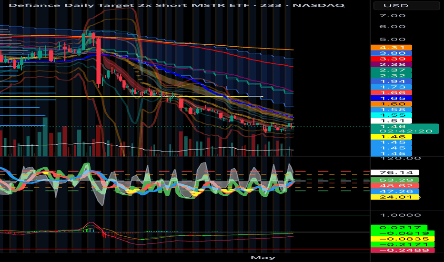Image resolution: width=444 pixels, height=262 pixels.
Task: Click the 7.00 price axis value
Action: 393,16
